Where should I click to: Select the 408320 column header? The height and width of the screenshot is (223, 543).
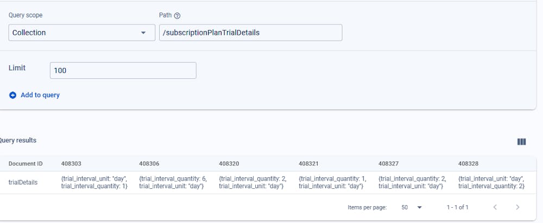click(229, 164)
